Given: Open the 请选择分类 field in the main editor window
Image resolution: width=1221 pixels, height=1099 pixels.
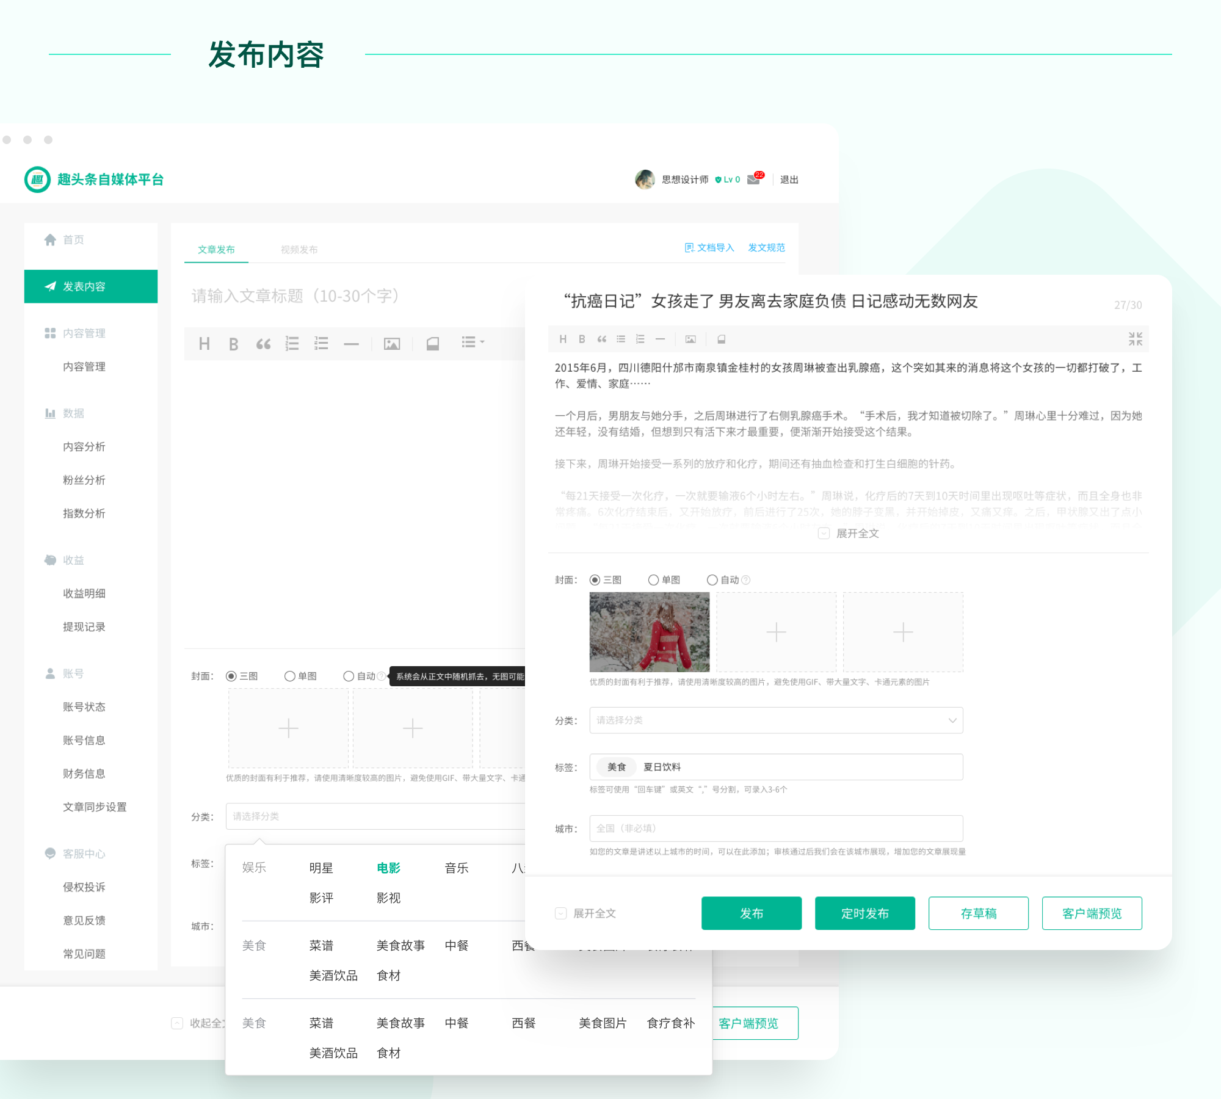Looking at the screenshot, I should click(x=375, y=816).
